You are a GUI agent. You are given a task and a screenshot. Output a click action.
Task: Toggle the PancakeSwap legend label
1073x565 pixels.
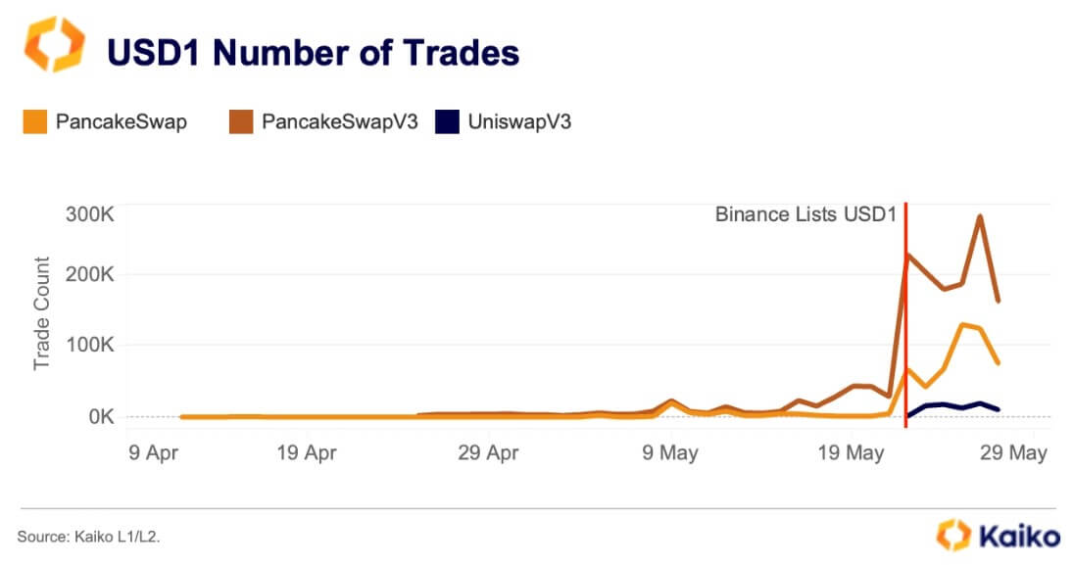tap(122, 122)
